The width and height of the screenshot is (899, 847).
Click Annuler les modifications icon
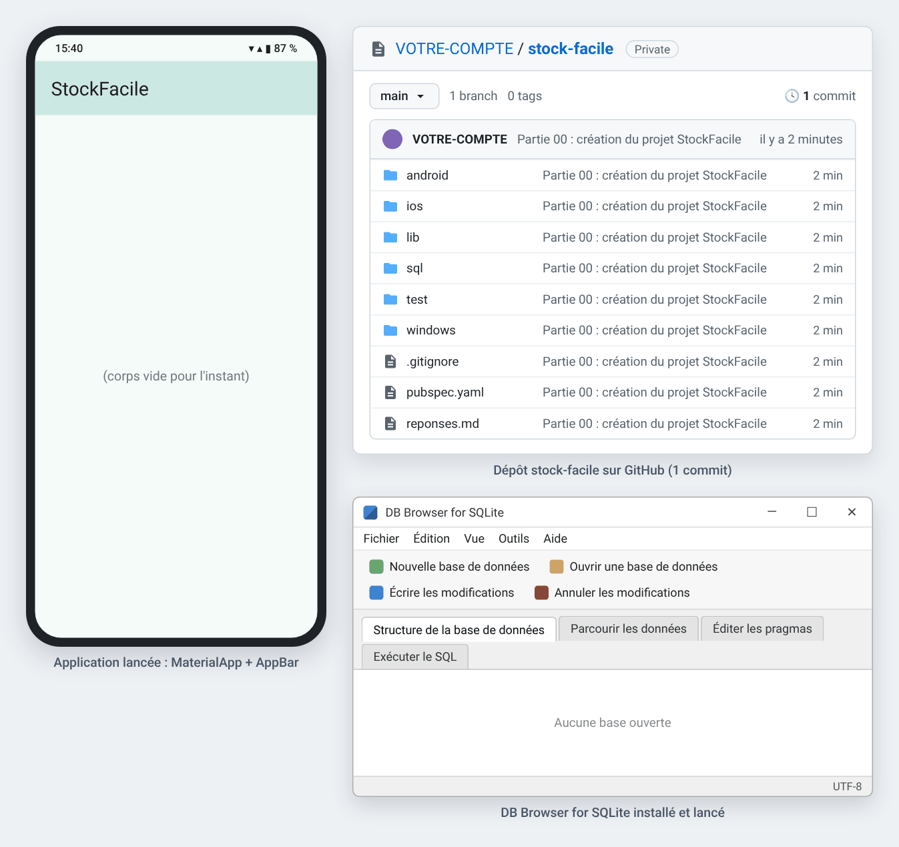[541, 593]
